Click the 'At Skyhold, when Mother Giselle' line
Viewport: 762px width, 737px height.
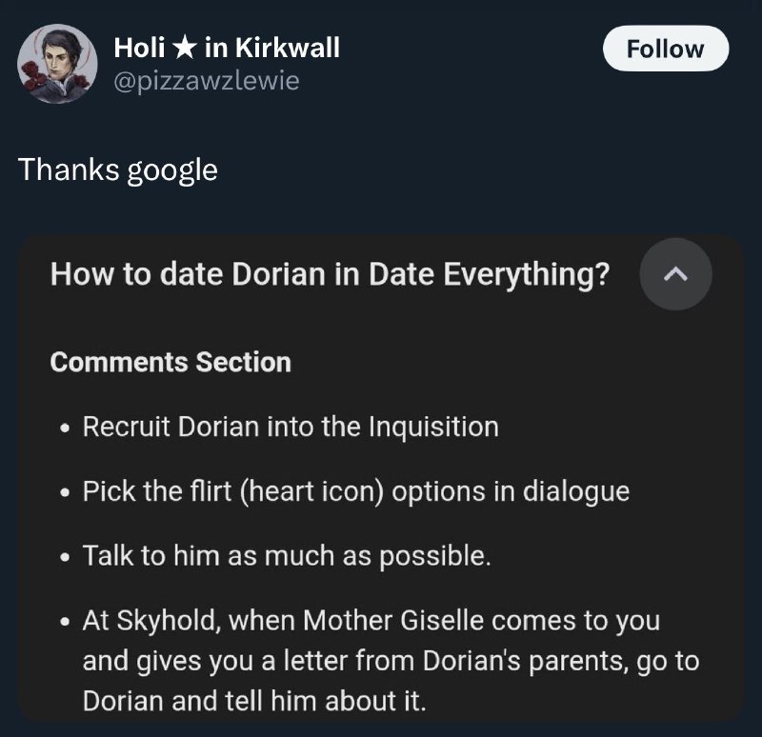371,621
